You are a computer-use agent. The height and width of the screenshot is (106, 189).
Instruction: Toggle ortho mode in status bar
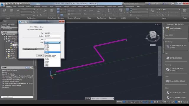[132, 102]
